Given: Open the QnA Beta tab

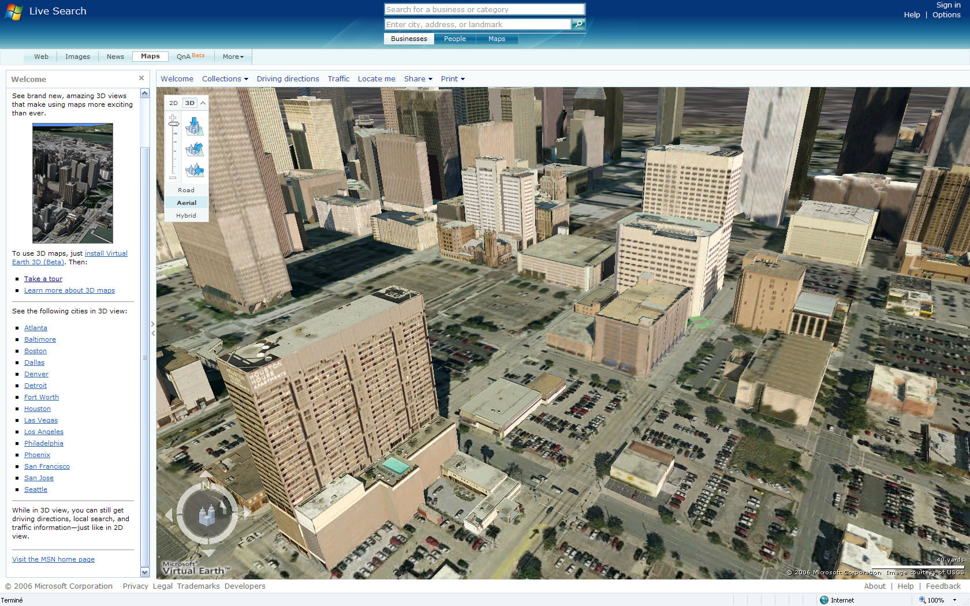Looking at the screenshot, I should coord(190,56).
